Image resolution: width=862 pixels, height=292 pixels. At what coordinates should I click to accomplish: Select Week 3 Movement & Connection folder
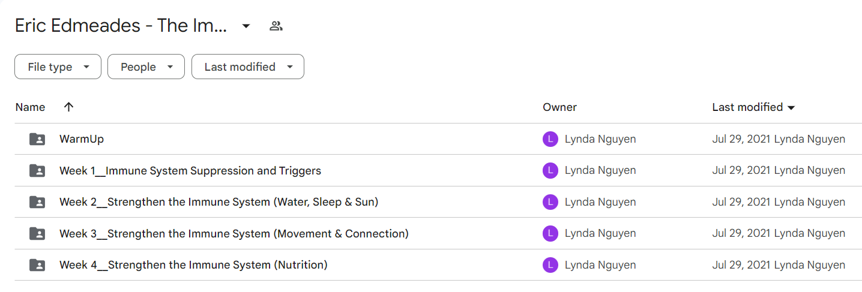click(234, 233)
